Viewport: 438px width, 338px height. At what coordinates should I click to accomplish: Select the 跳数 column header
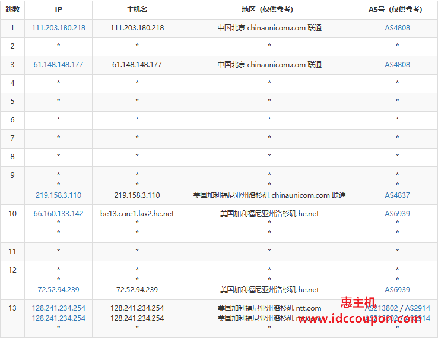(x=12, y=10)
